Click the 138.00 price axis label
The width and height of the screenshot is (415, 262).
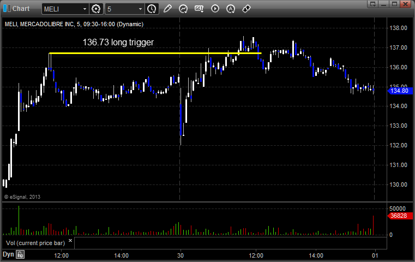398,28
